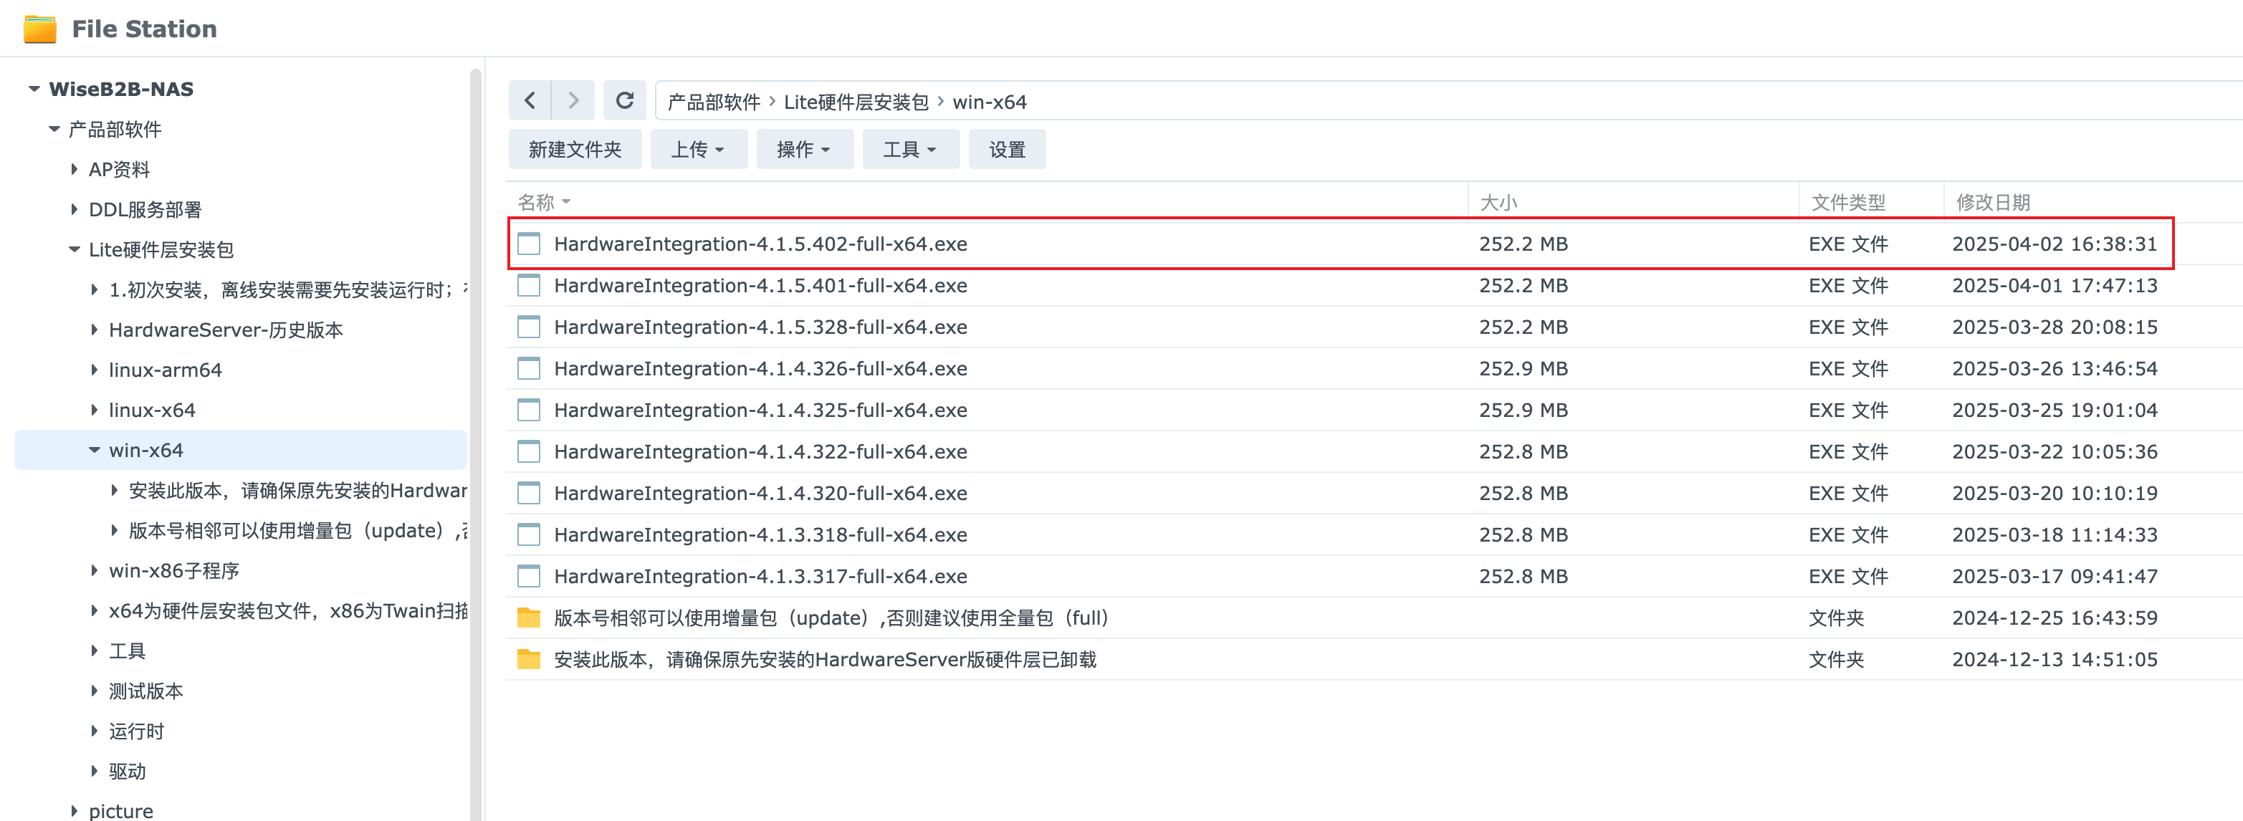Select the 测试版本 folder in tree

pos(145,691)
